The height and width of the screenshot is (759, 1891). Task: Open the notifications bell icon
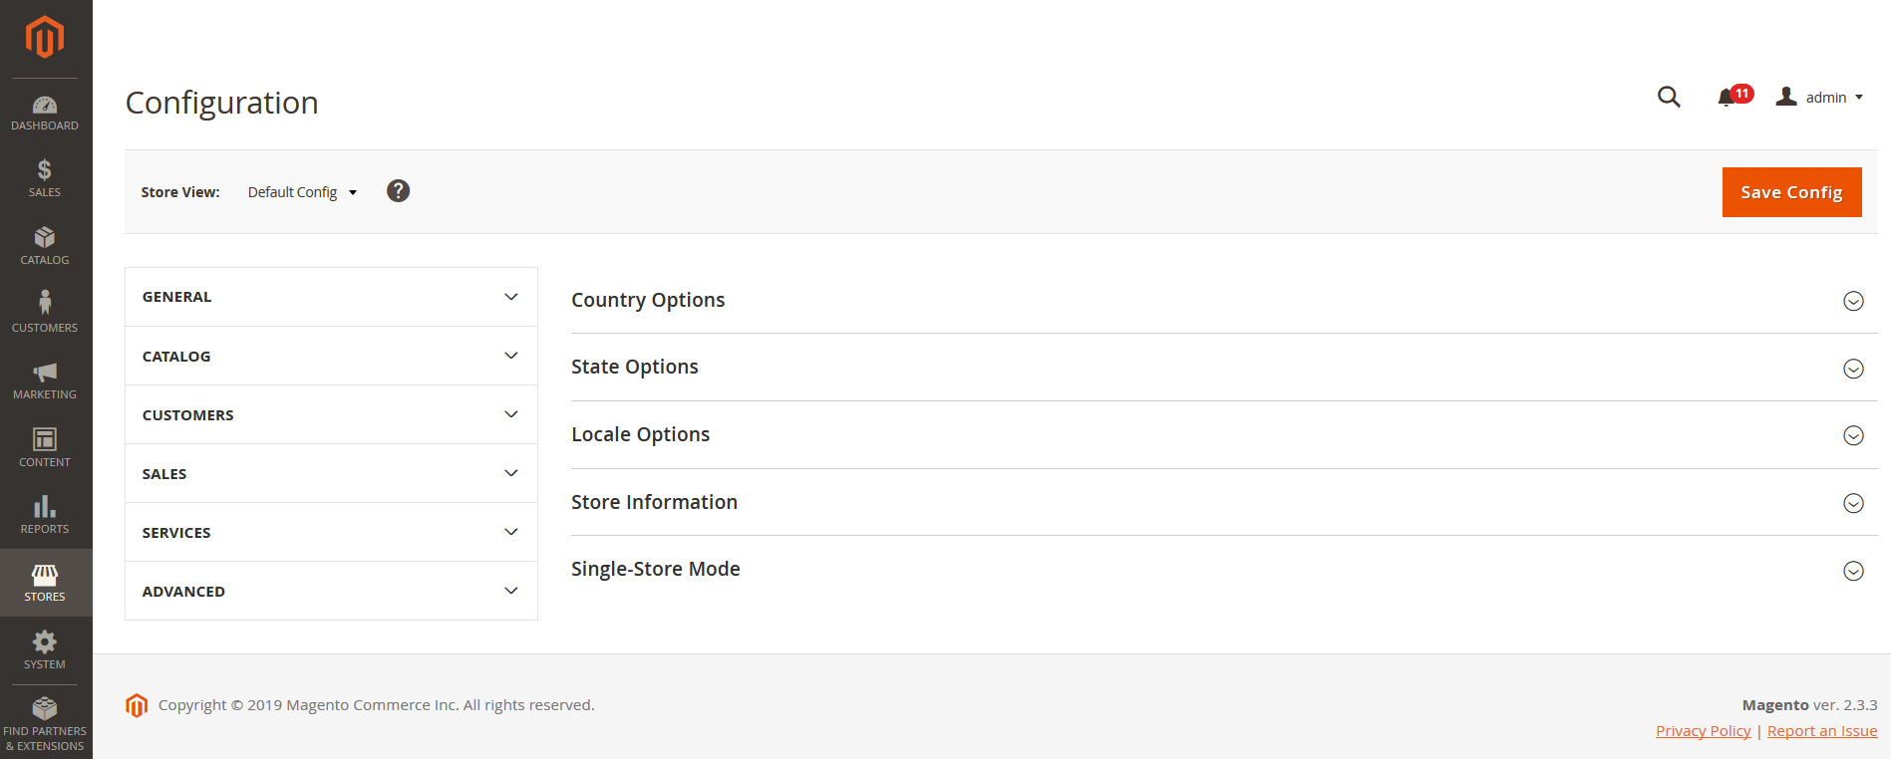1727,98
